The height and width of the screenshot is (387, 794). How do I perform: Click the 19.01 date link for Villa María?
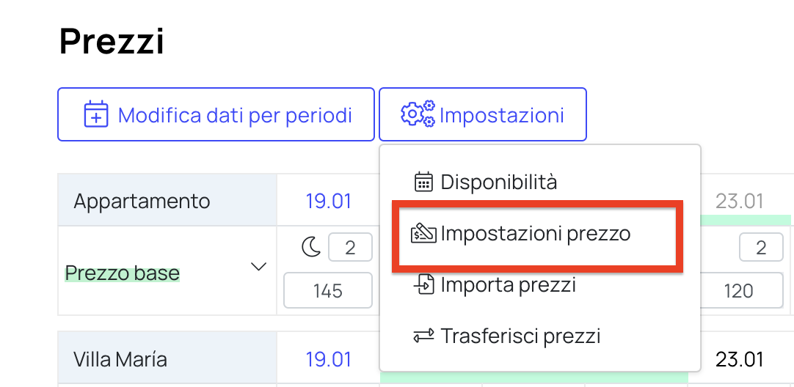coord(329,360)
